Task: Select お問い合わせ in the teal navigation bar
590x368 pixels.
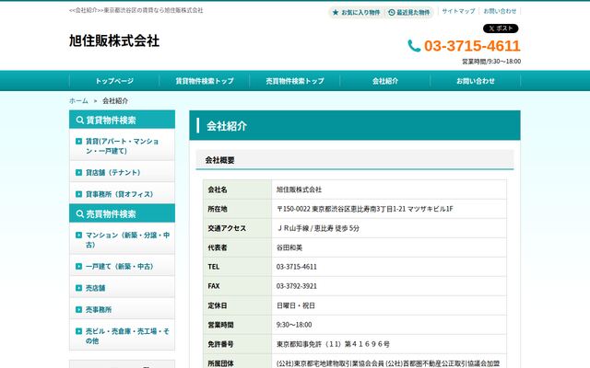Action: point(476,81)
